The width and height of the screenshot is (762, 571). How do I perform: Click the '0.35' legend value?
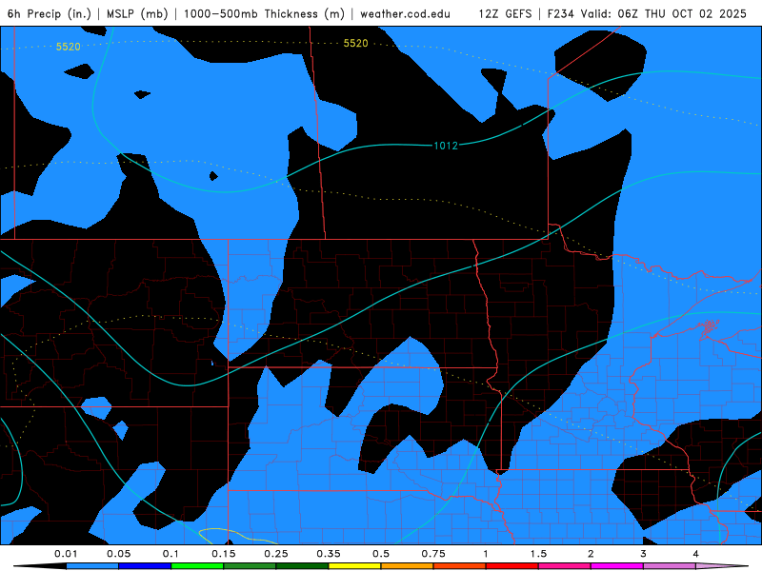(329, 554)
